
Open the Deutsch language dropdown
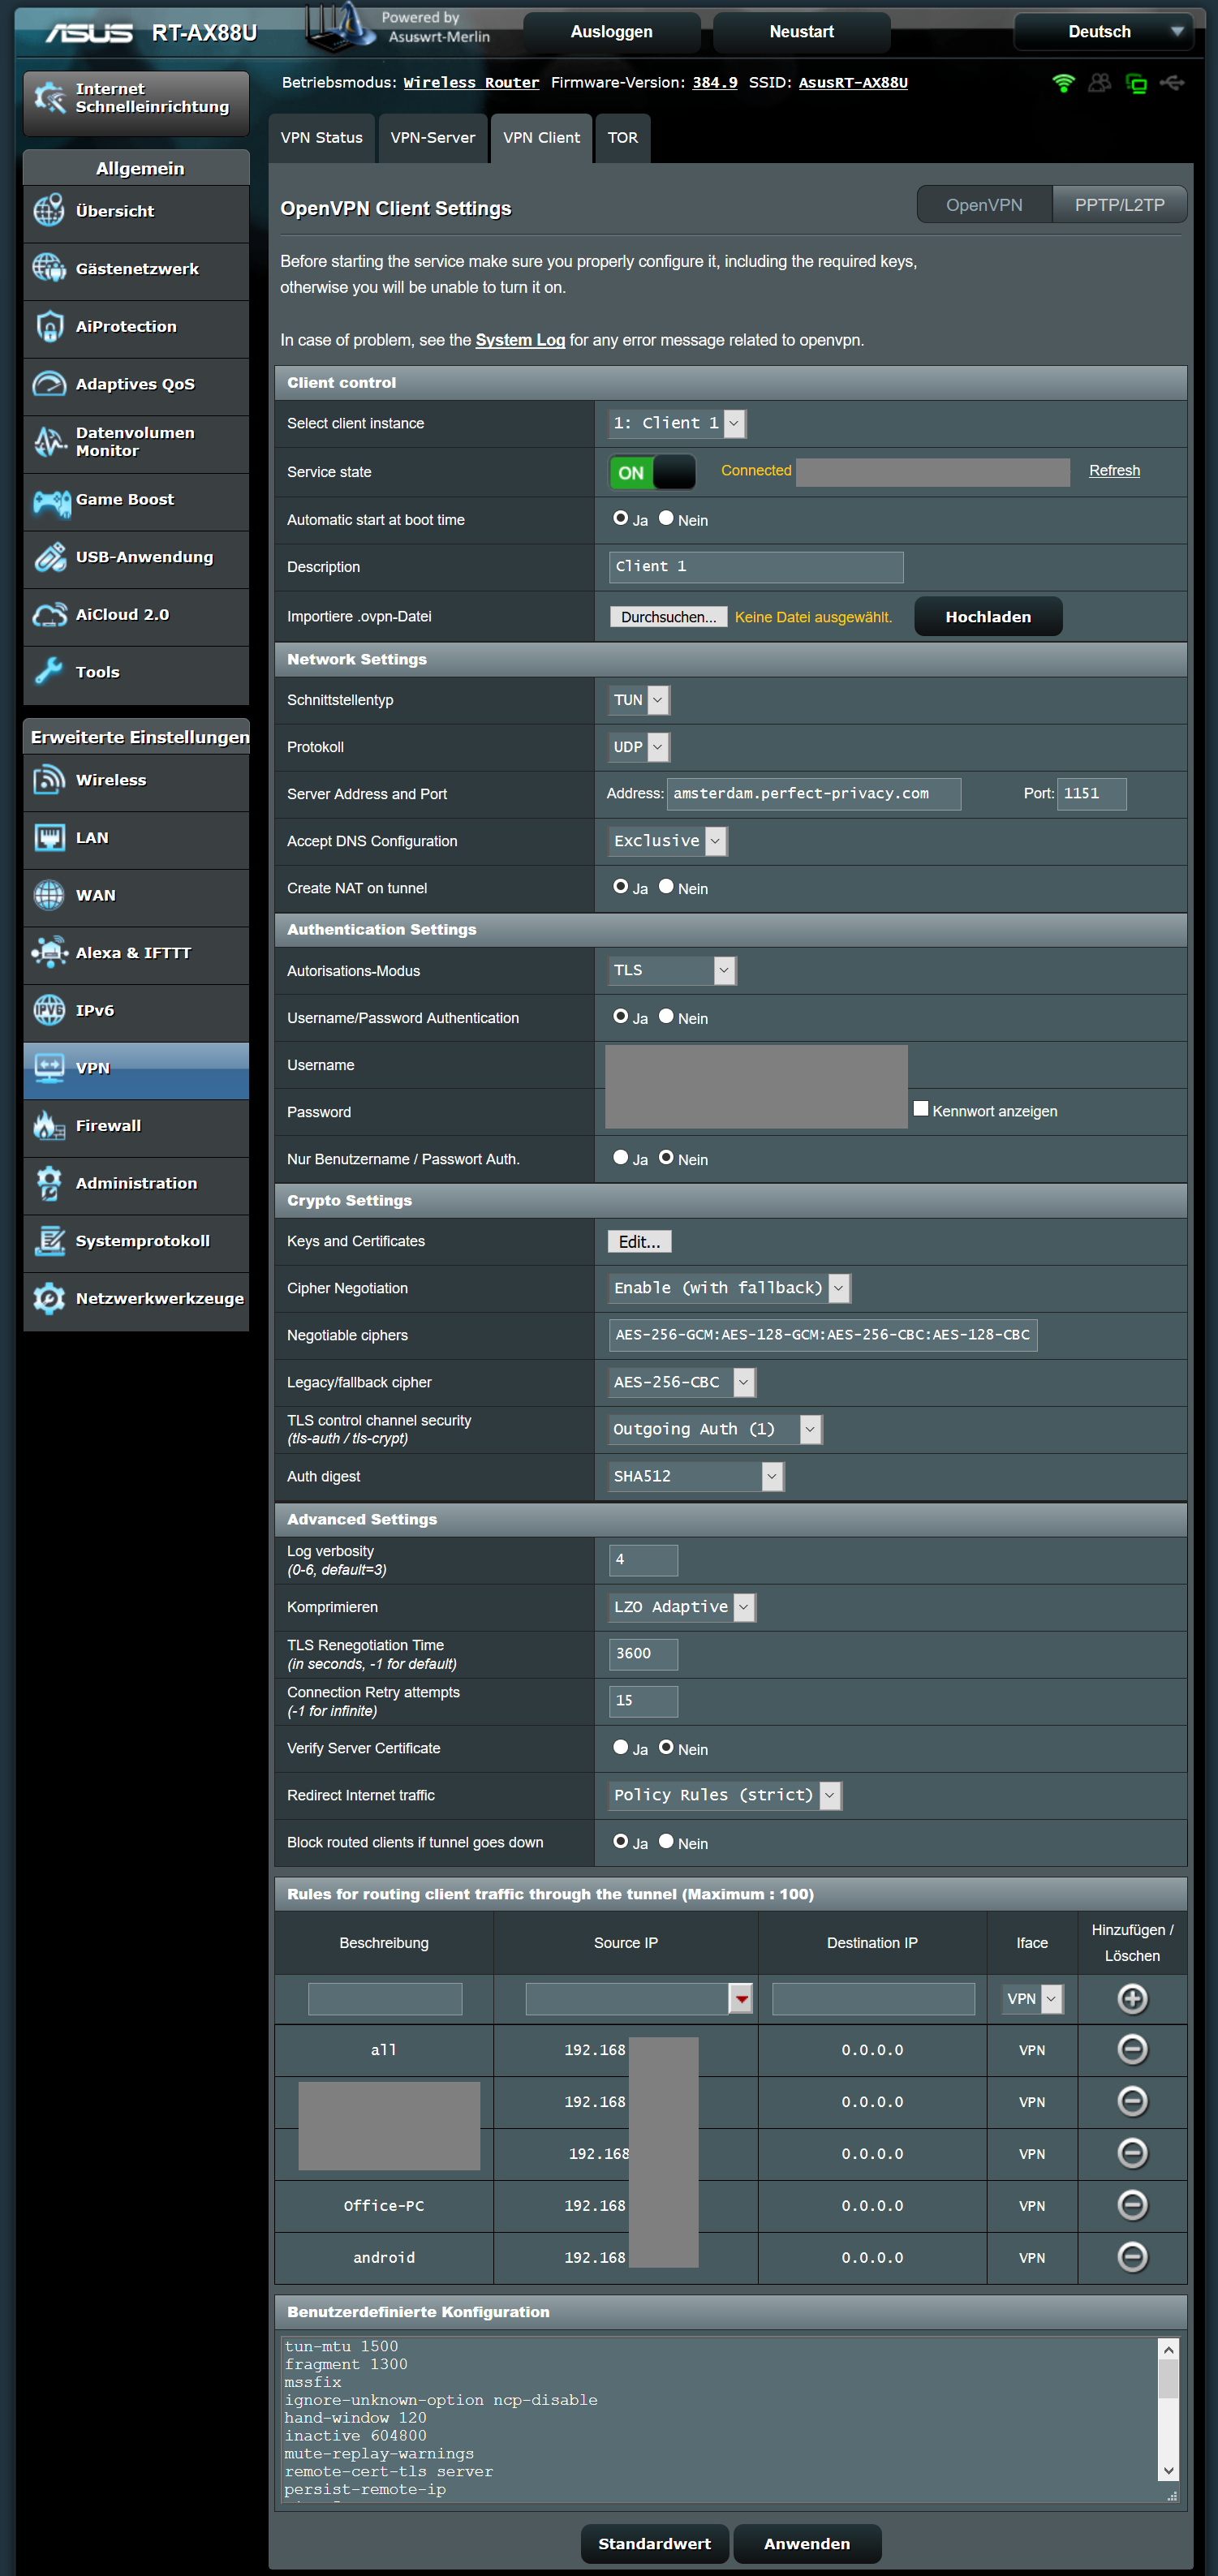click(1104, 32)
